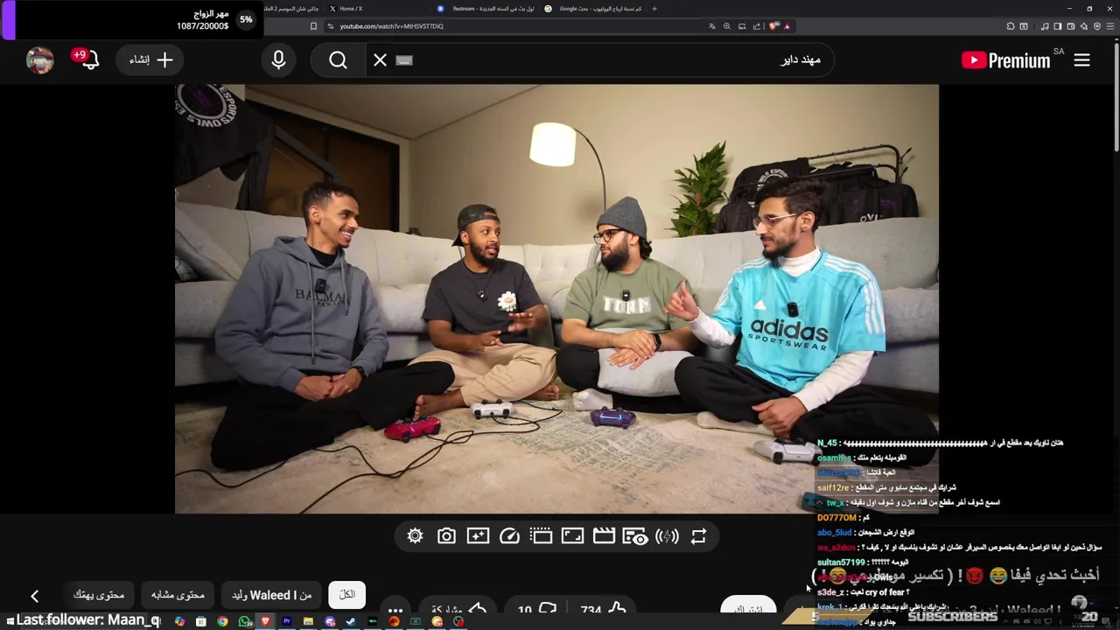The width and height of the screenshot is (1120, 630).
Task: Select the محتوى مشابه chip
Action: [178, 595]
